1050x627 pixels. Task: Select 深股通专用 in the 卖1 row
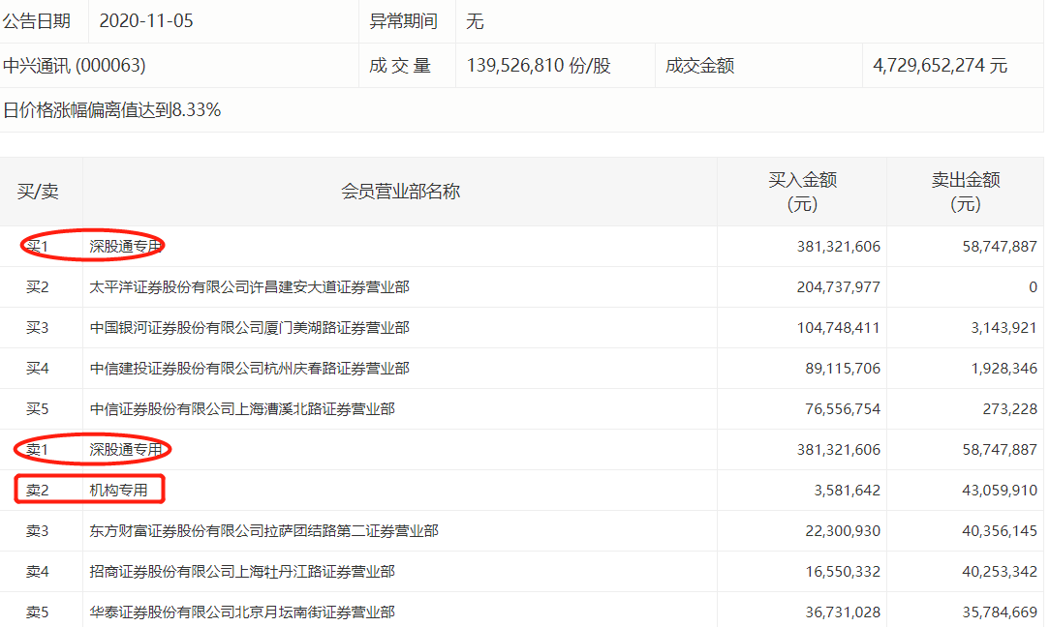click(x=125, y=450)
